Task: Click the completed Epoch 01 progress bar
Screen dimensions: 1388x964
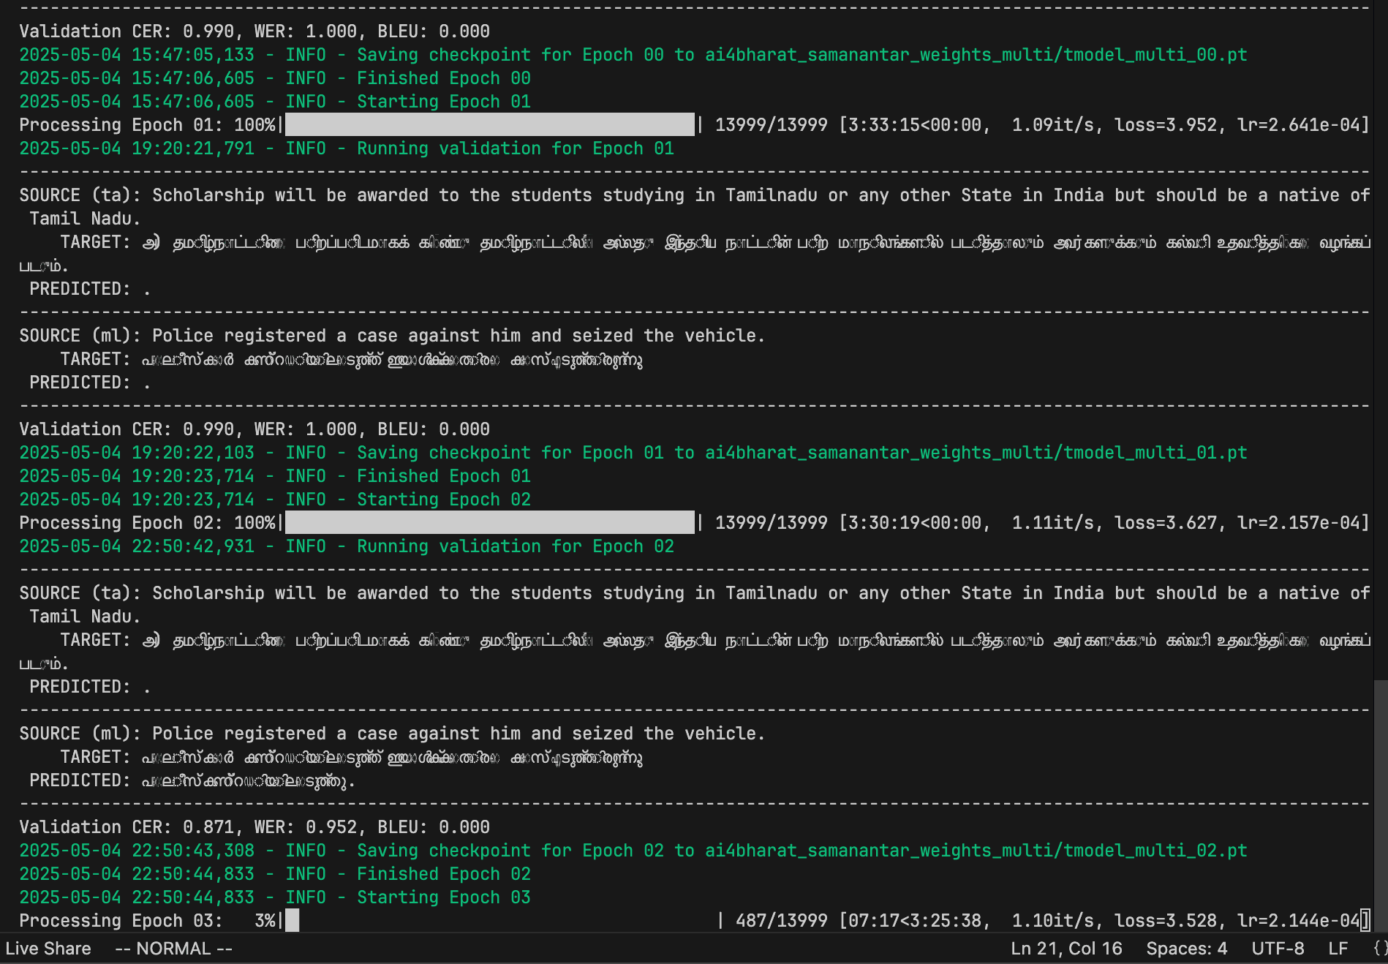Action: coord(489,125)
